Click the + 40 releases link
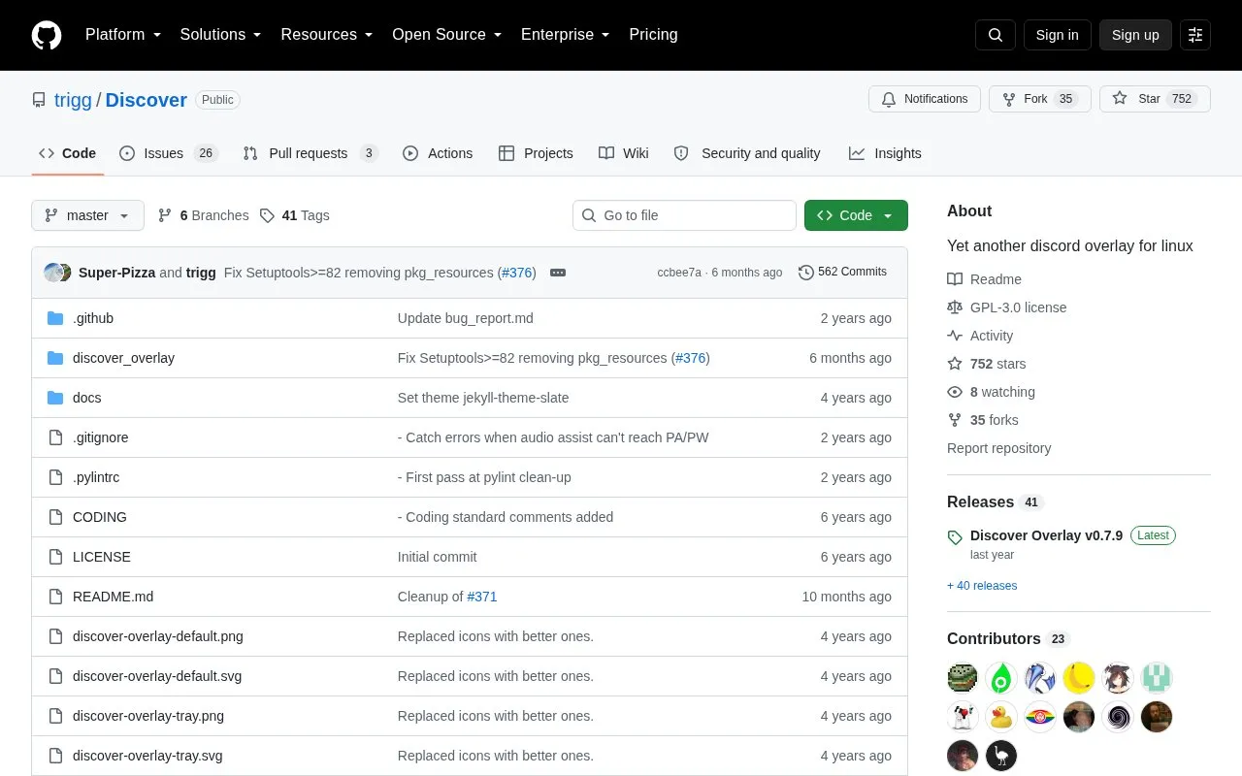 (982, 586)
